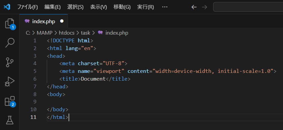
Task: Click the closing </html> tag
Action: pos(57,117)
